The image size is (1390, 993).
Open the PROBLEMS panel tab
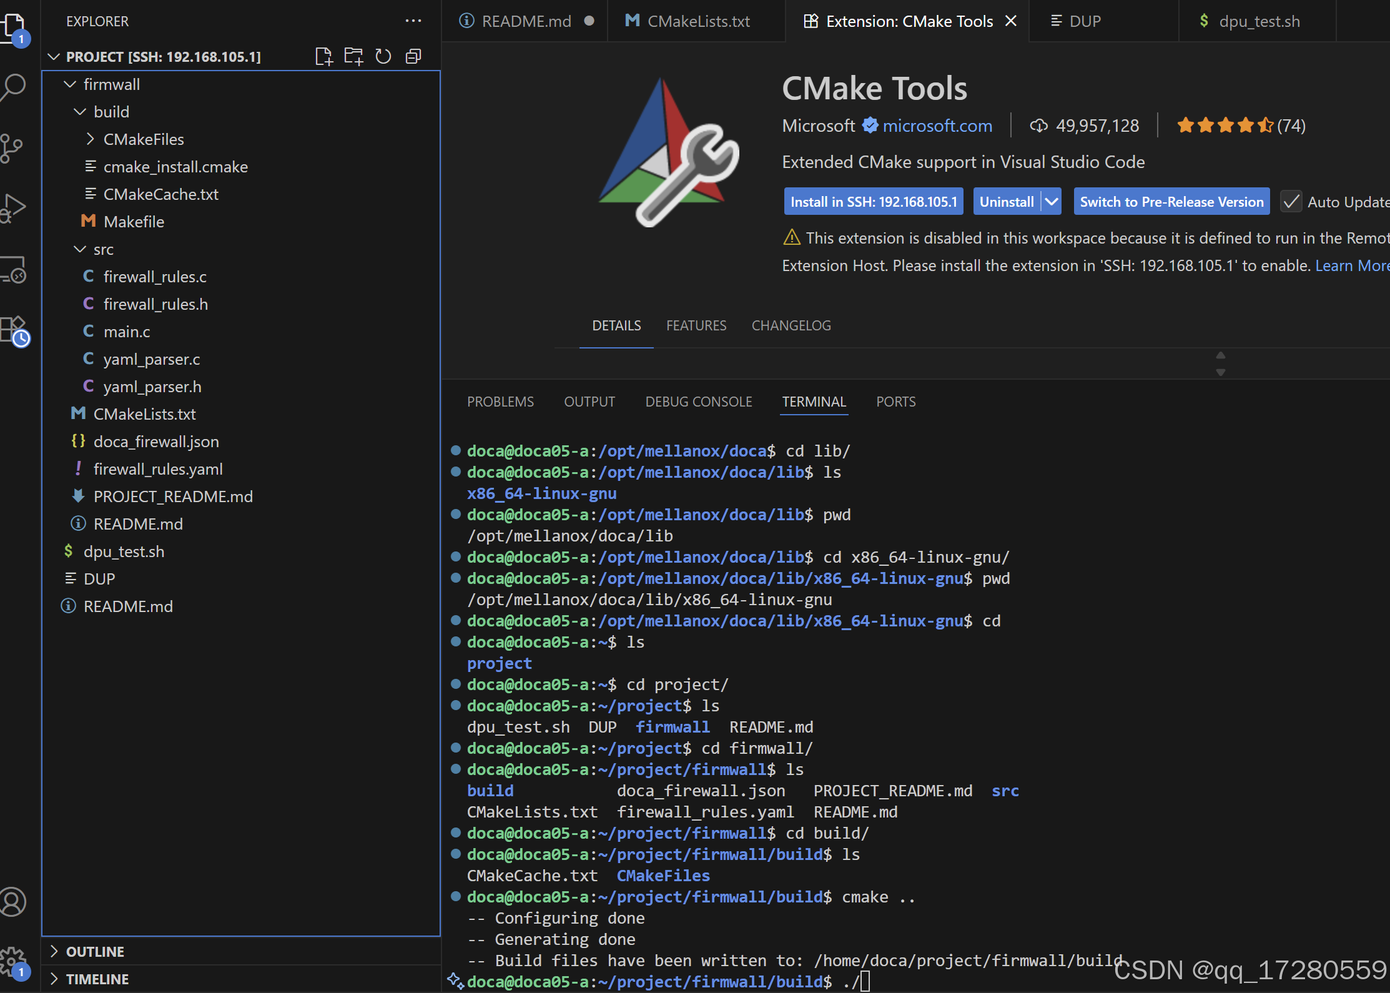[x=500, y=402]
